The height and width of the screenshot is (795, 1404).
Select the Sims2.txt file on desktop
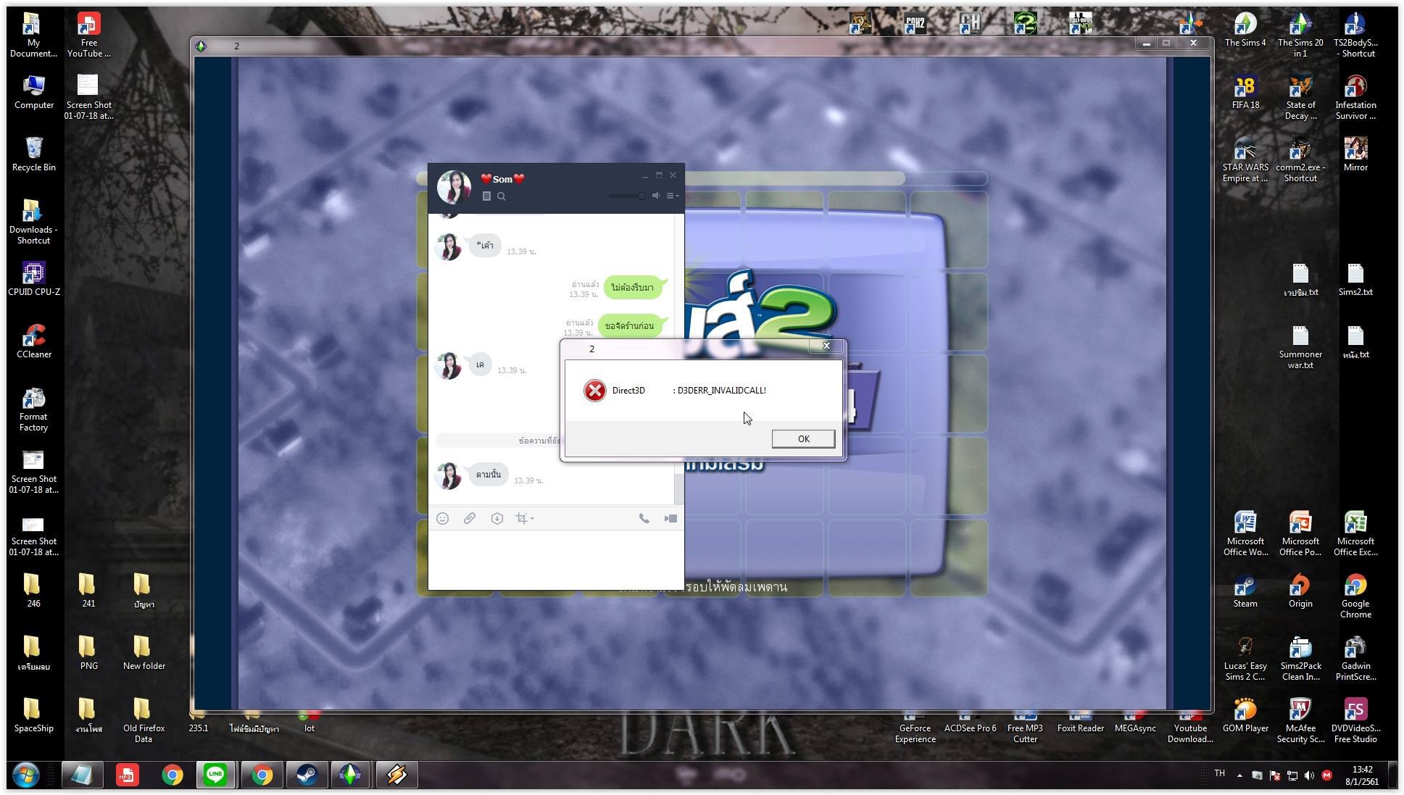click(x=1355, y=278)
